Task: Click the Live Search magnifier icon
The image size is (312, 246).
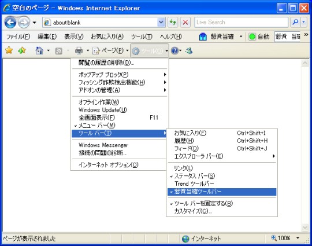Action: tap(295, 22)
